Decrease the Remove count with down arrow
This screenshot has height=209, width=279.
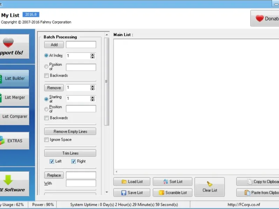coord(92,89)
